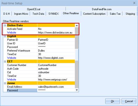Select the Activate Feed label

point(15,29)
